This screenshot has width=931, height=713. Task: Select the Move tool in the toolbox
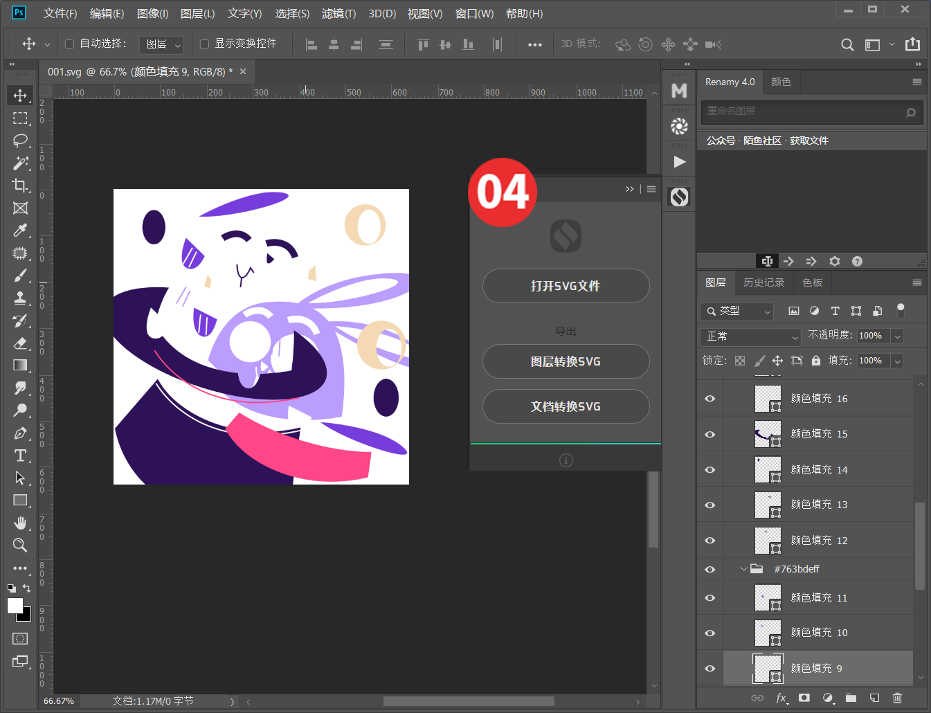tap(20, 96)
